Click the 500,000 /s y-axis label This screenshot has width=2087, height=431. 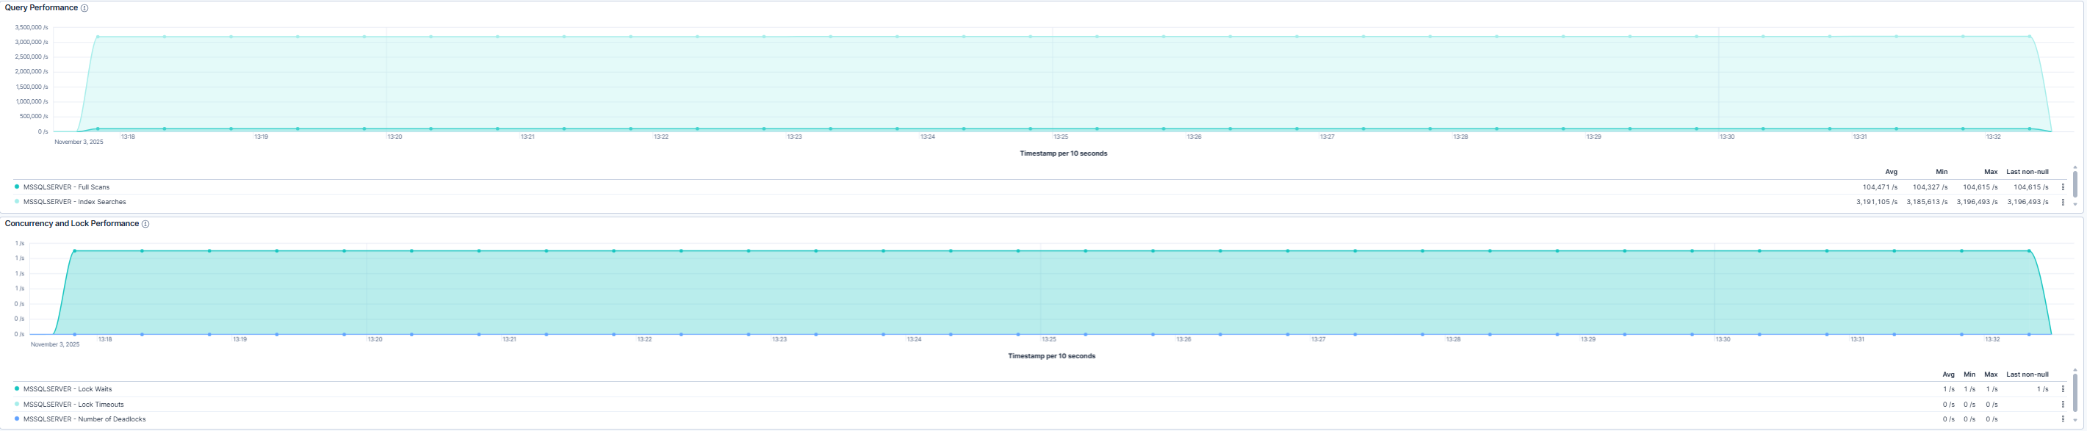tap(35, 116)
